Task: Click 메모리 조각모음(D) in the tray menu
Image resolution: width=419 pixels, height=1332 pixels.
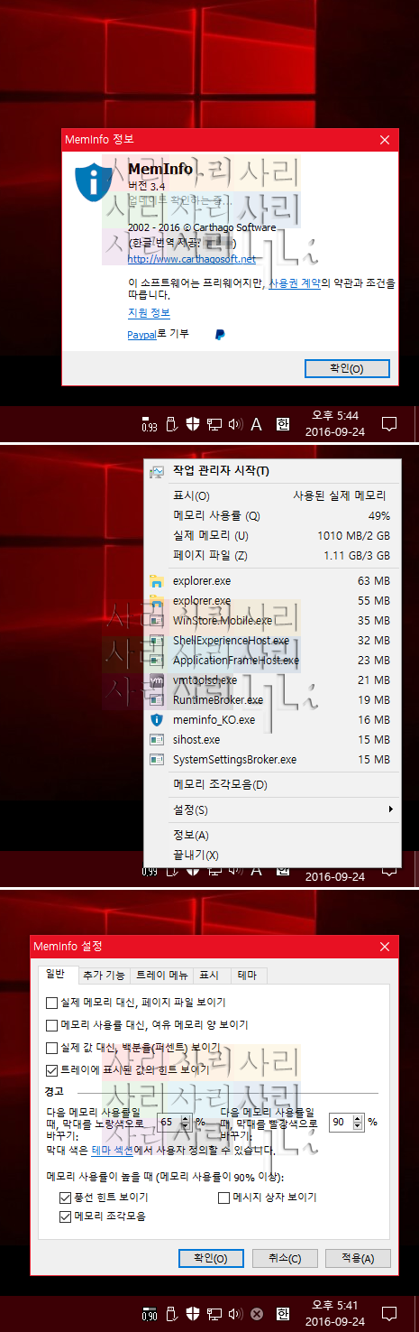Action: tap(271, 784)
